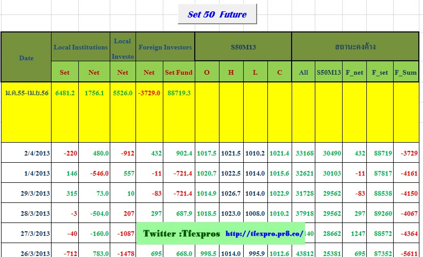Click the Twitter :Tfexpros banner text
The height and width of the screenshot is (257, 423).
pos(181,234)
